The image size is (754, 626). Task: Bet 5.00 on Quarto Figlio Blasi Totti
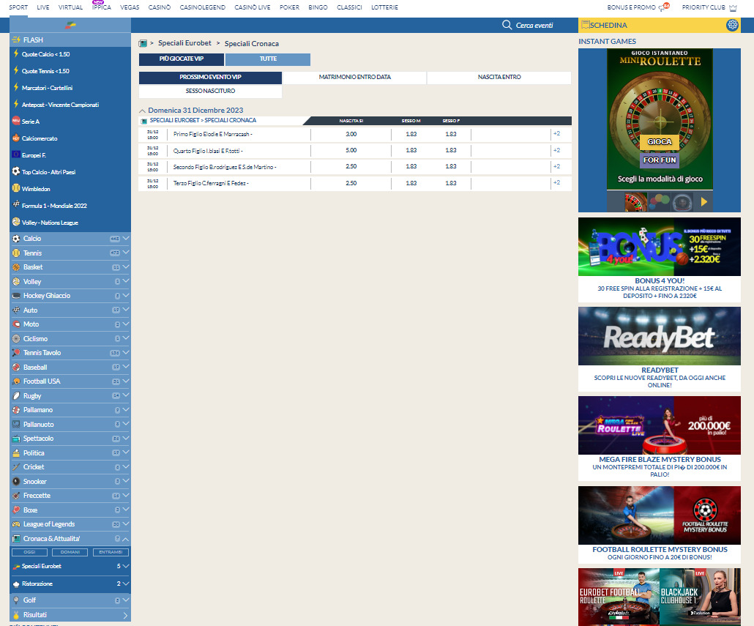351,151
